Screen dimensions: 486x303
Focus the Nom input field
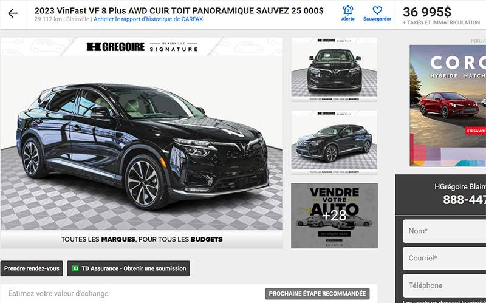coord(444,231)
